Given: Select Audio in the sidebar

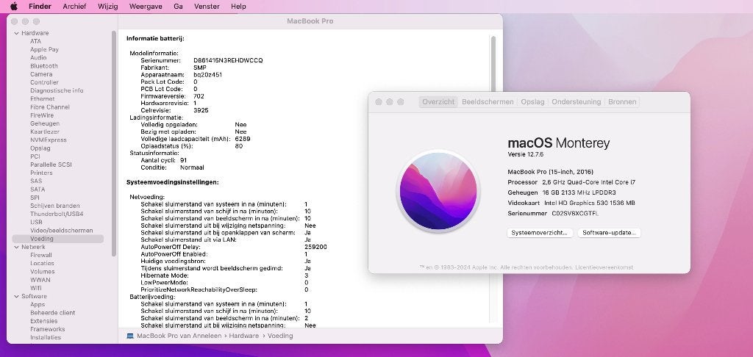Looking at the screenshot, I should tap(38, 57).
